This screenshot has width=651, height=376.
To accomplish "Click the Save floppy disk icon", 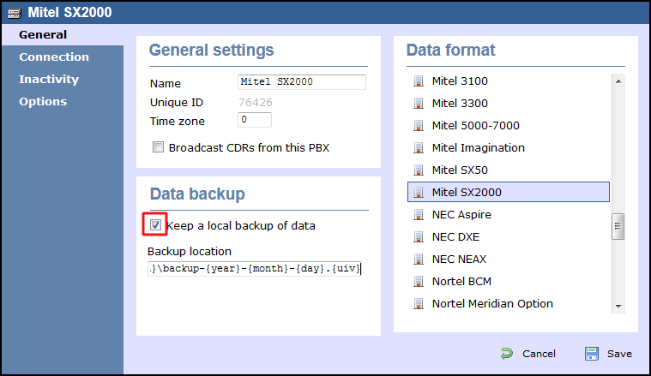I will (592, 354).
